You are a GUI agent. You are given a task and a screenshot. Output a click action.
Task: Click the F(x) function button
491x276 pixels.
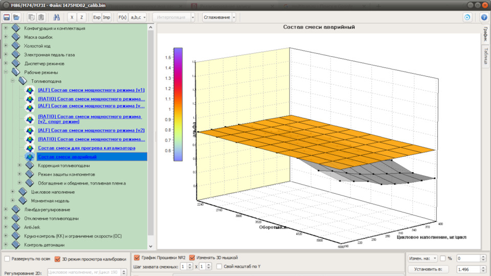pos(122,17)
